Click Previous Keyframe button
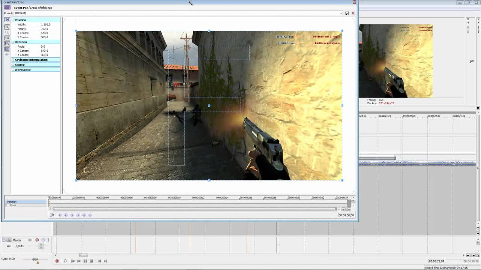 tap(66, 215)
